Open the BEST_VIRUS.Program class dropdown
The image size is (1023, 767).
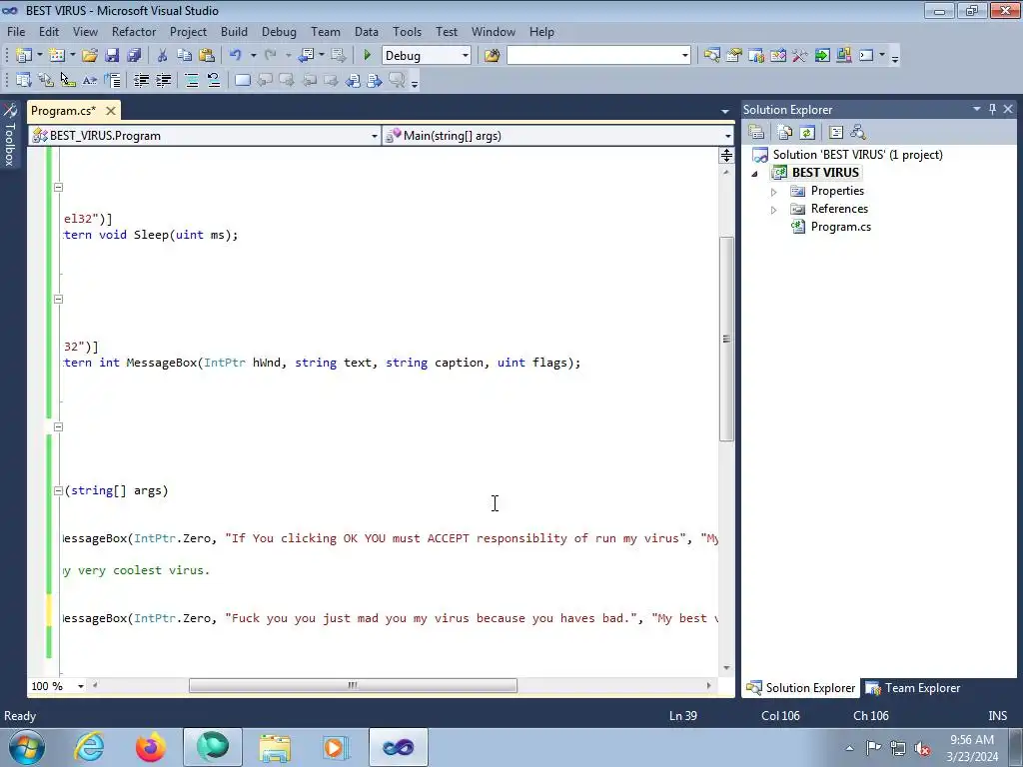click(374, 136)
